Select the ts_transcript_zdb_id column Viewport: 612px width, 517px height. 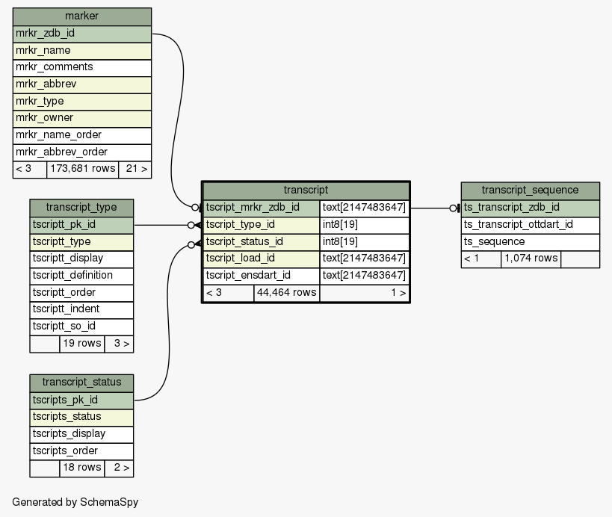530,207
